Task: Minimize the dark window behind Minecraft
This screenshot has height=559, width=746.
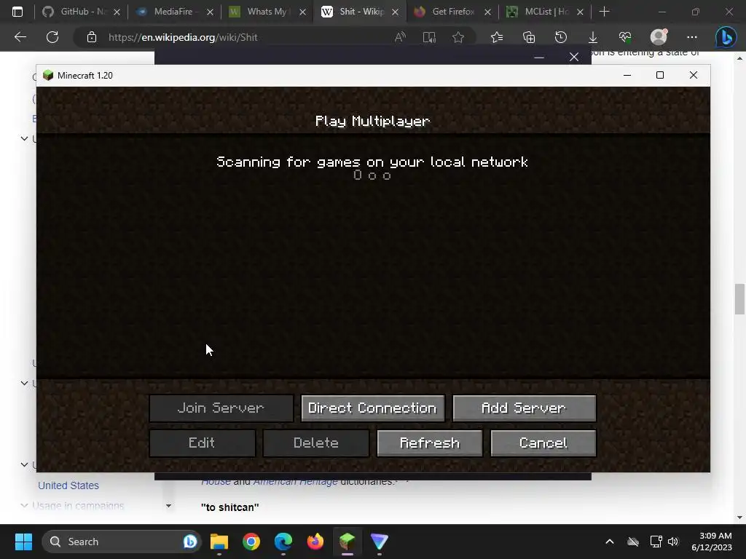Action: coord(539,58)
